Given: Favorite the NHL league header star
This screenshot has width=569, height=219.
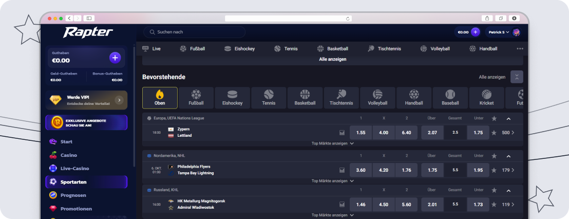Looking at the screenshot, I should pos(494,156).
